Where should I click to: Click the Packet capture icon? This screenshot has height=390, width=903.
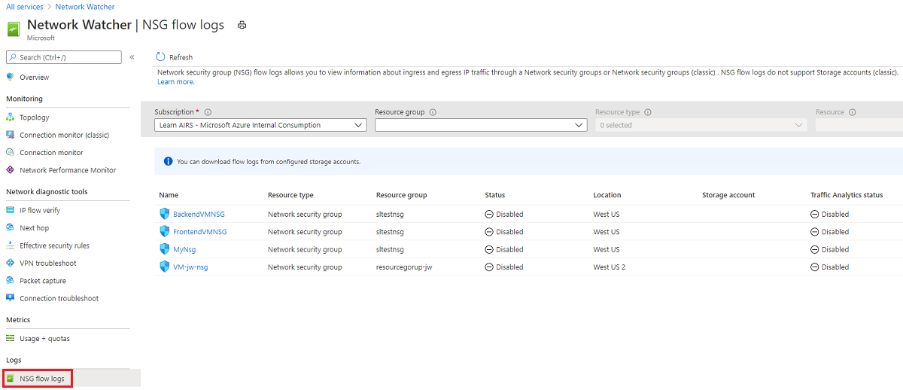(x=11, y=281)
